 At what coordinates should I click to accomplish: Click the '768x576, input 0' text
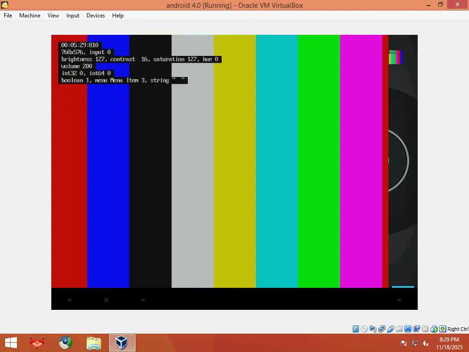click(x=86, y=52)
